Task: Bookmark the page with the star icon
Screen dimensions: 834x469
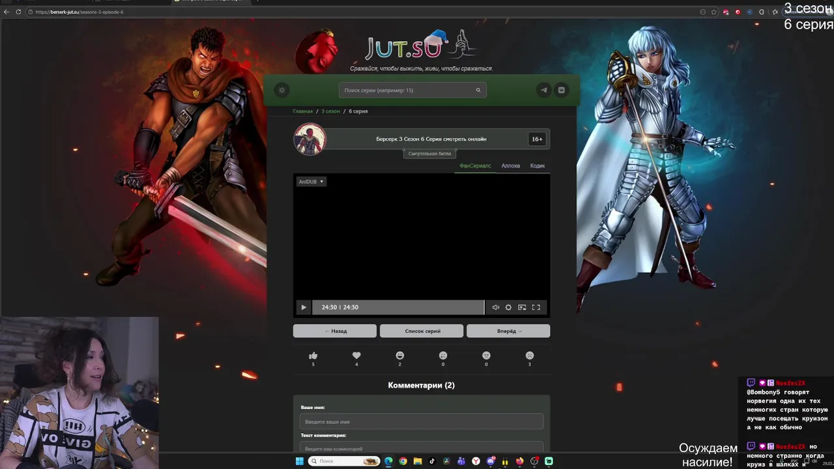Action: pyautogui.click(x=714, y=12)
